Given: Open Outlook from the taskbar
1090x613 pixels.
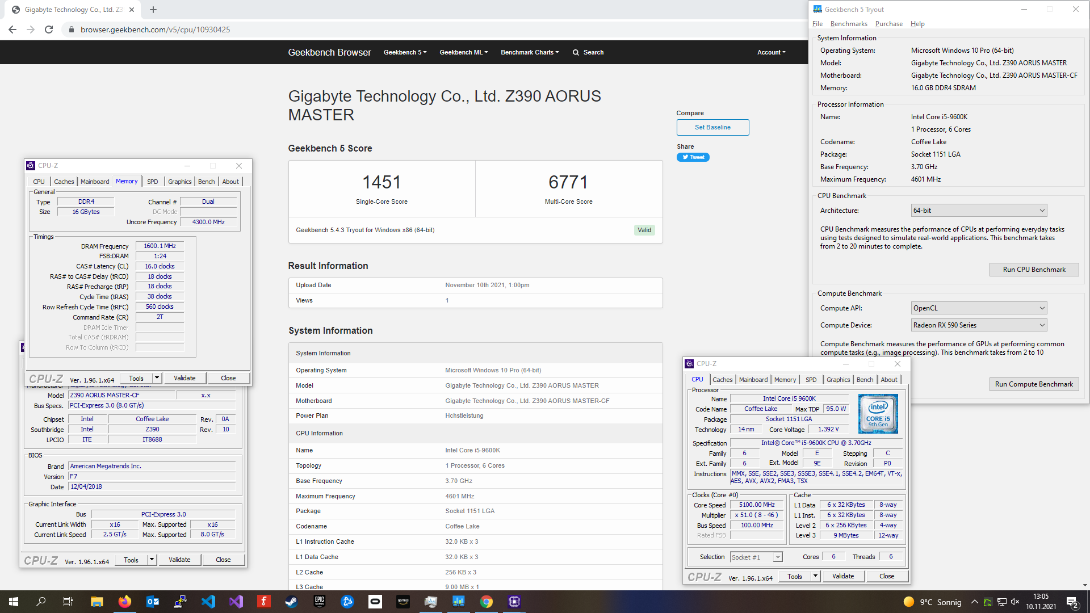Looking at the screenshot, I should 153,602.
